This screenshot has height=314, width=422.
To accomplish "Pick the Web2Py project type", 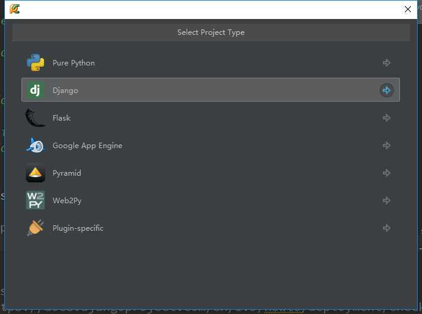I will coord(210,200).
